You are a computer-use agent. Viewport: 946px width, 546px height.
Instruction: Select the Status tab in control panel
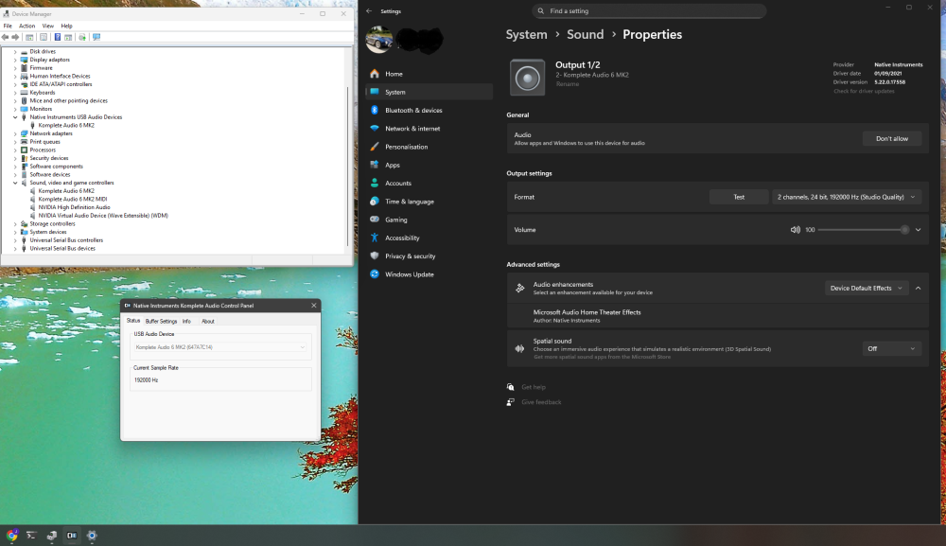point(133,321)
